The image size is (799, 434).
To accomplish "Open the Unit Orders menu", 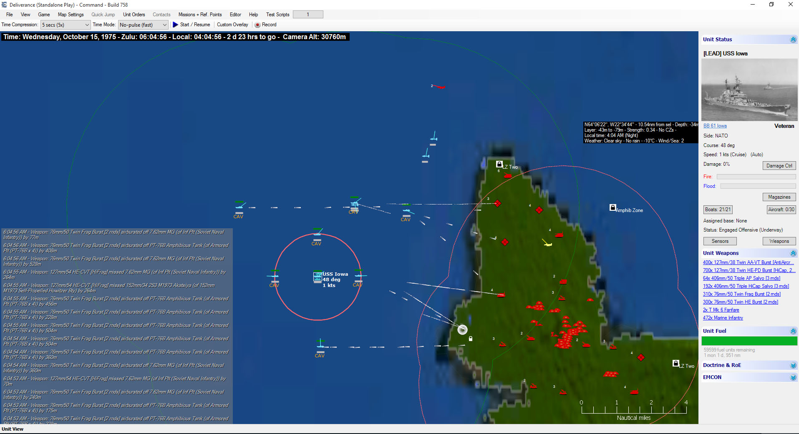I will [x=134, y=14].
